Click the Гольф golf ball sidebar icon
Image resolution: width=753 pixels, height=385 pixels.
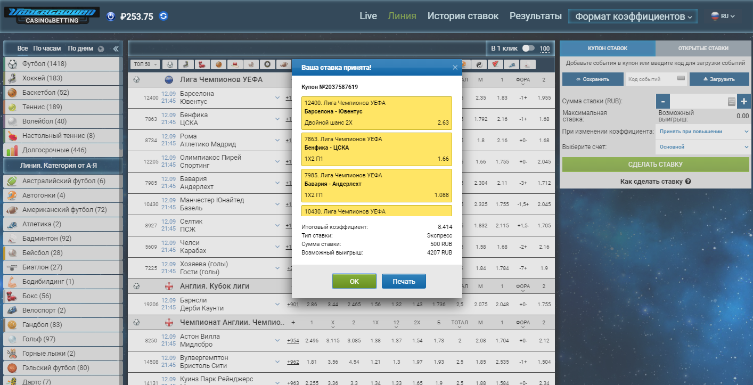click(x=12, y=339)
